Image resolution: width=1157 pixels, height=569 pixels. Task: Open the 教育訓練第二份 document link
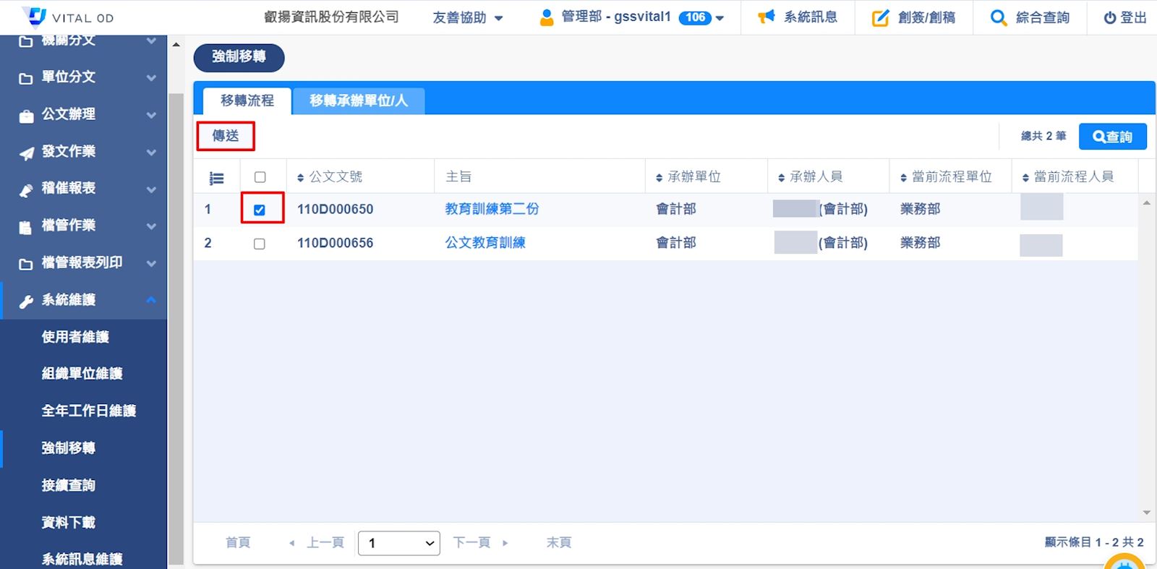pyautogui.click(x=492, y=209)
